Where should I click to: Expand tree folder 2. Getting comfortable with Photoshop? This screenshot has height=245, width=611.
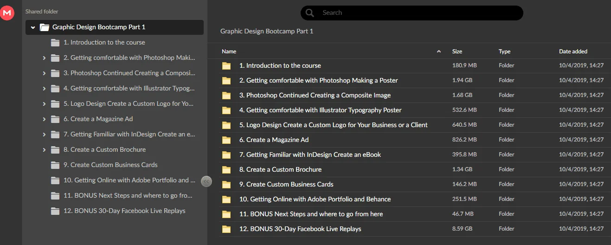(44, 58)
